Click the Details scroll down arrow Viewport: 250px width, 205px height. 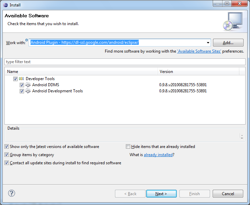tap(242, 138)
